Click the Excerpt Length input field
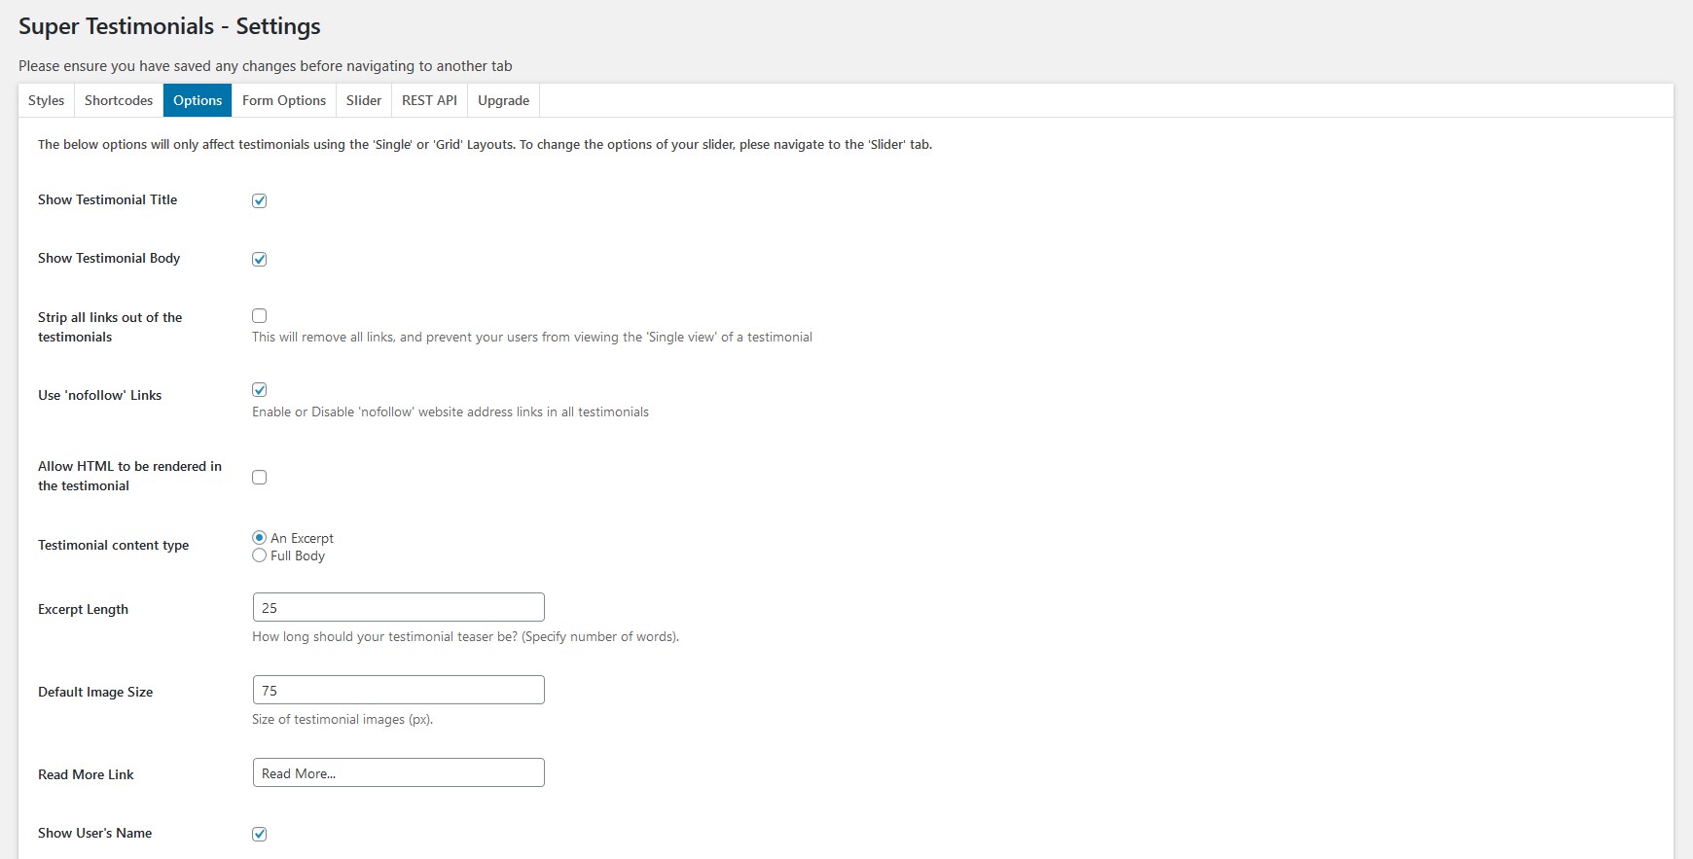 398,607
